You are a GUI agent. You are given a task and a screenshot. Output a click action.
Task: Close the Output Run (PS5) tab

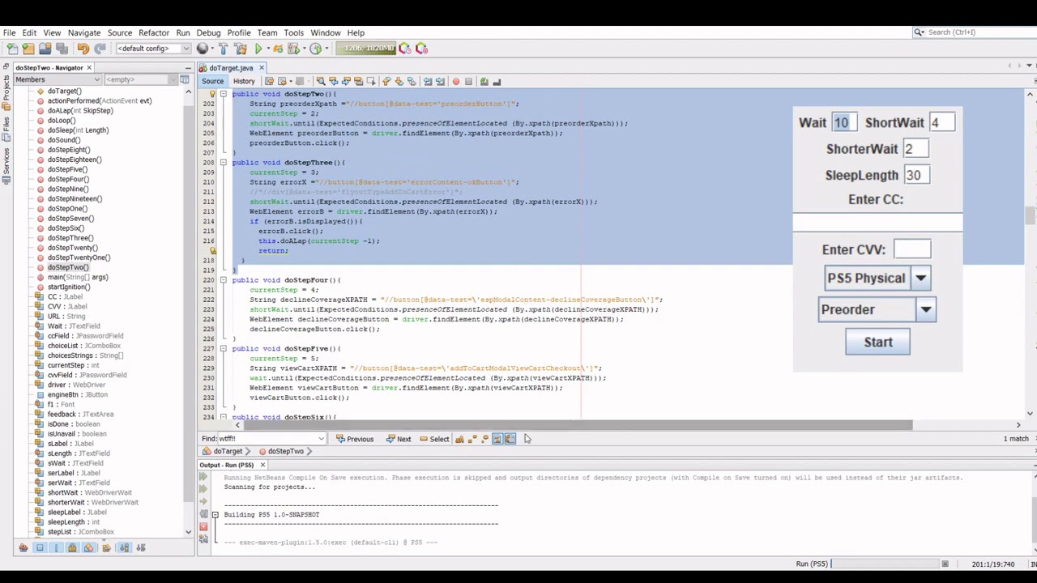(262, 465)
